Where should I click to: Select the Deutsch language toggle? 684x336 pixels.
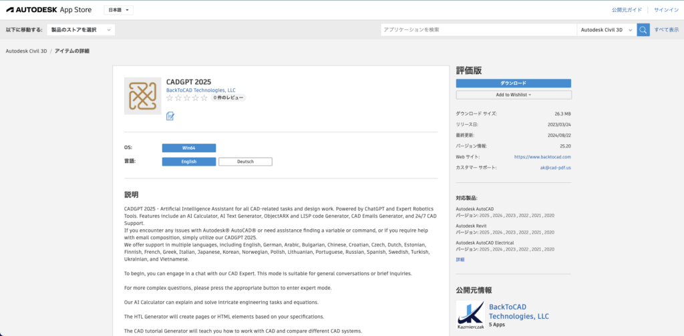tap(245, 162)
